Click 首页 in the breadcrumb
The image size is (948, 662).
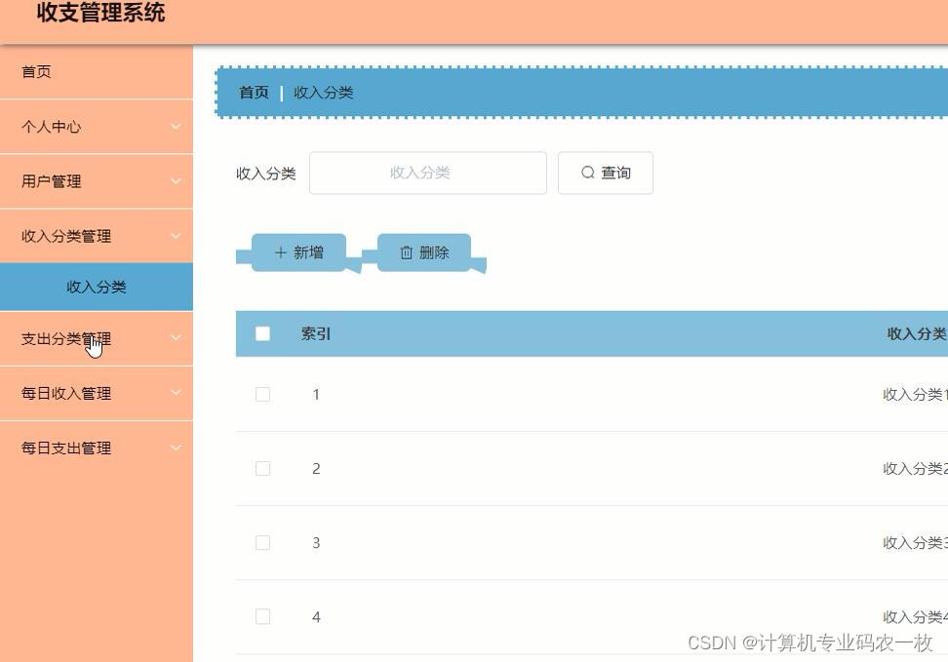click(x=253, y=93)
